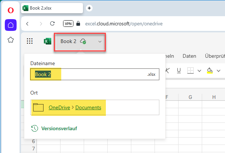Screen dimensions: 225x153
Task: Open the Opera home sidebar button
Action: (11, 25)
